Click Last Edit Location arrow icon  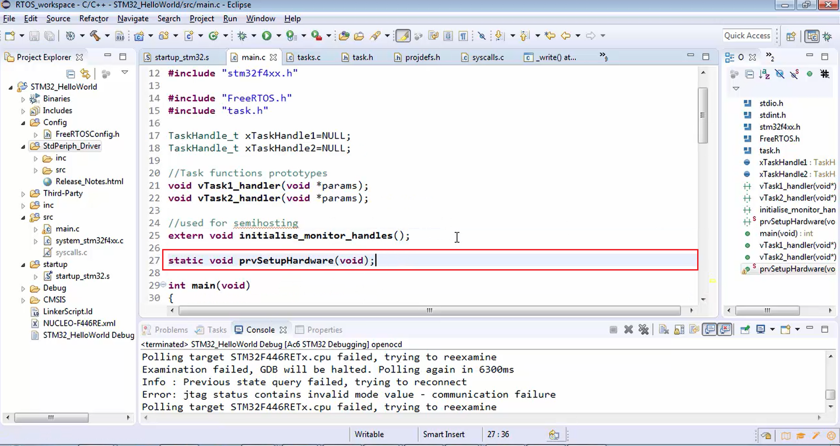pyautogui.click(x=550, y=36)
